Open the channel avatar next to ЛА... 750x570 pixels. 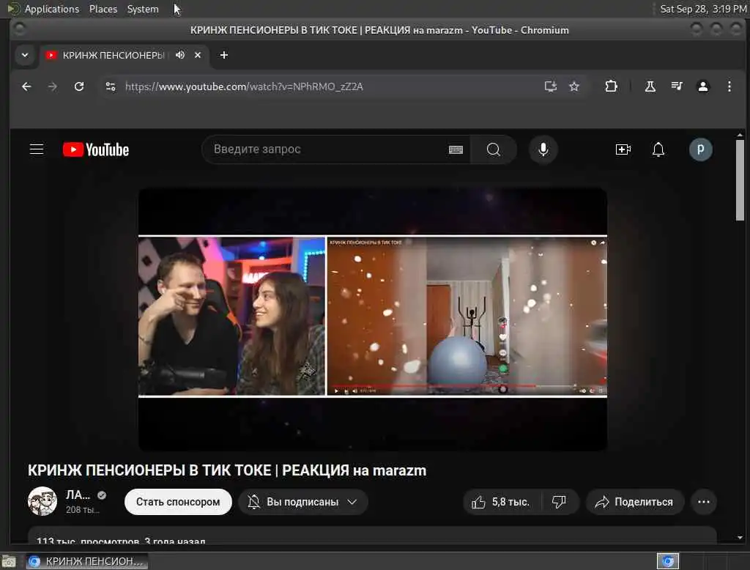click(42, 501)
